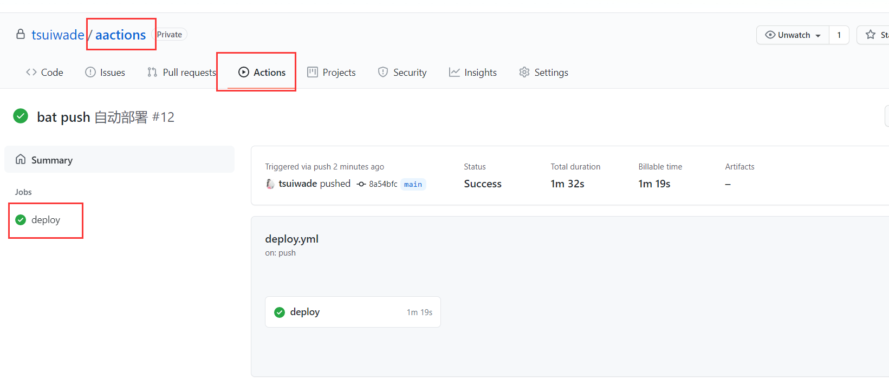Open the Insights tab
889x385 pixels.
tap(473, 72)
